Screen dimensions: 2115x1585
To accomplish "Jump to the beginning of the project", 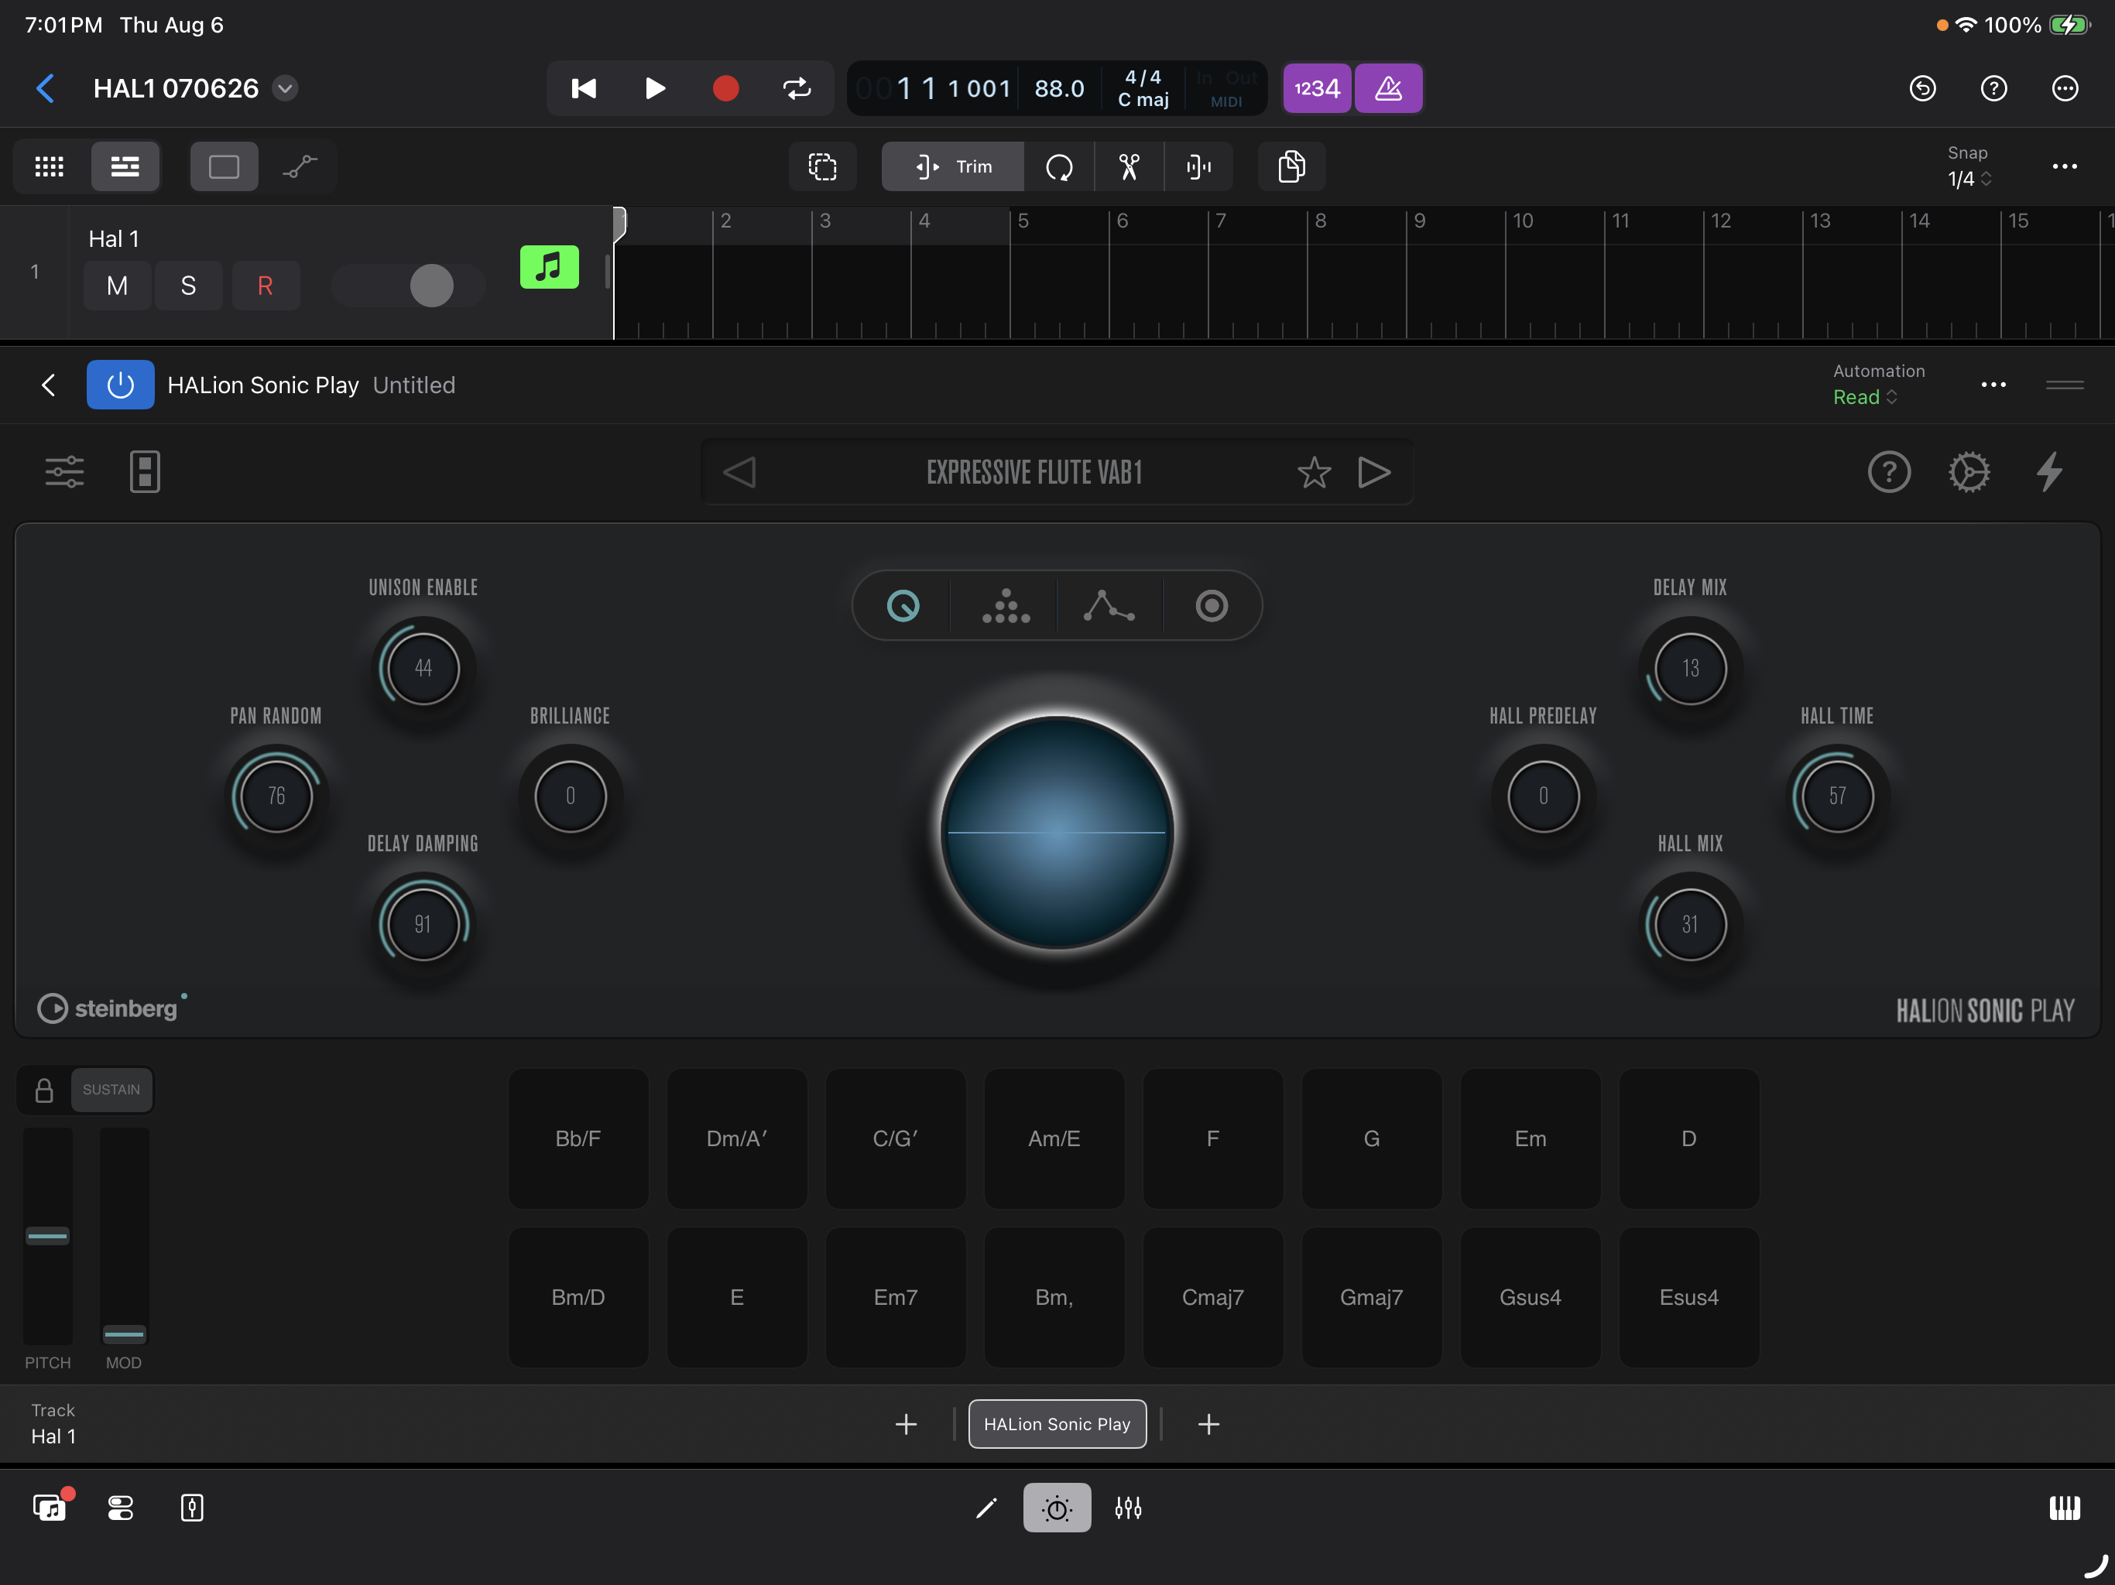I will [x=583, y=88].
